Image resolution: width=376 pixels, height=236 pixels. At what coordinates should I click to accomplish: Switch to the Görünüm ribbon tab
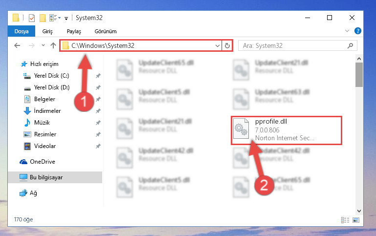(106, 31)
